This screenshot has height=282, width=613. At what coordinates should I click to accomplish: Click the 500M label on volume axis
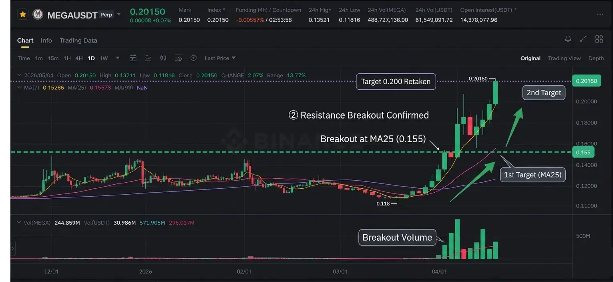click(583, 236)
